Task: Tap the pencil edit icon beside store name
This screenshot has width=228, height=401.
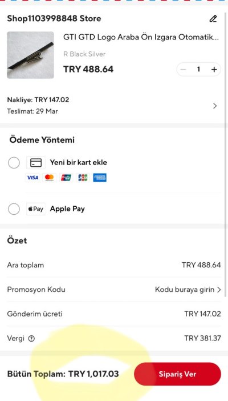Action: [x=213, y=19]
